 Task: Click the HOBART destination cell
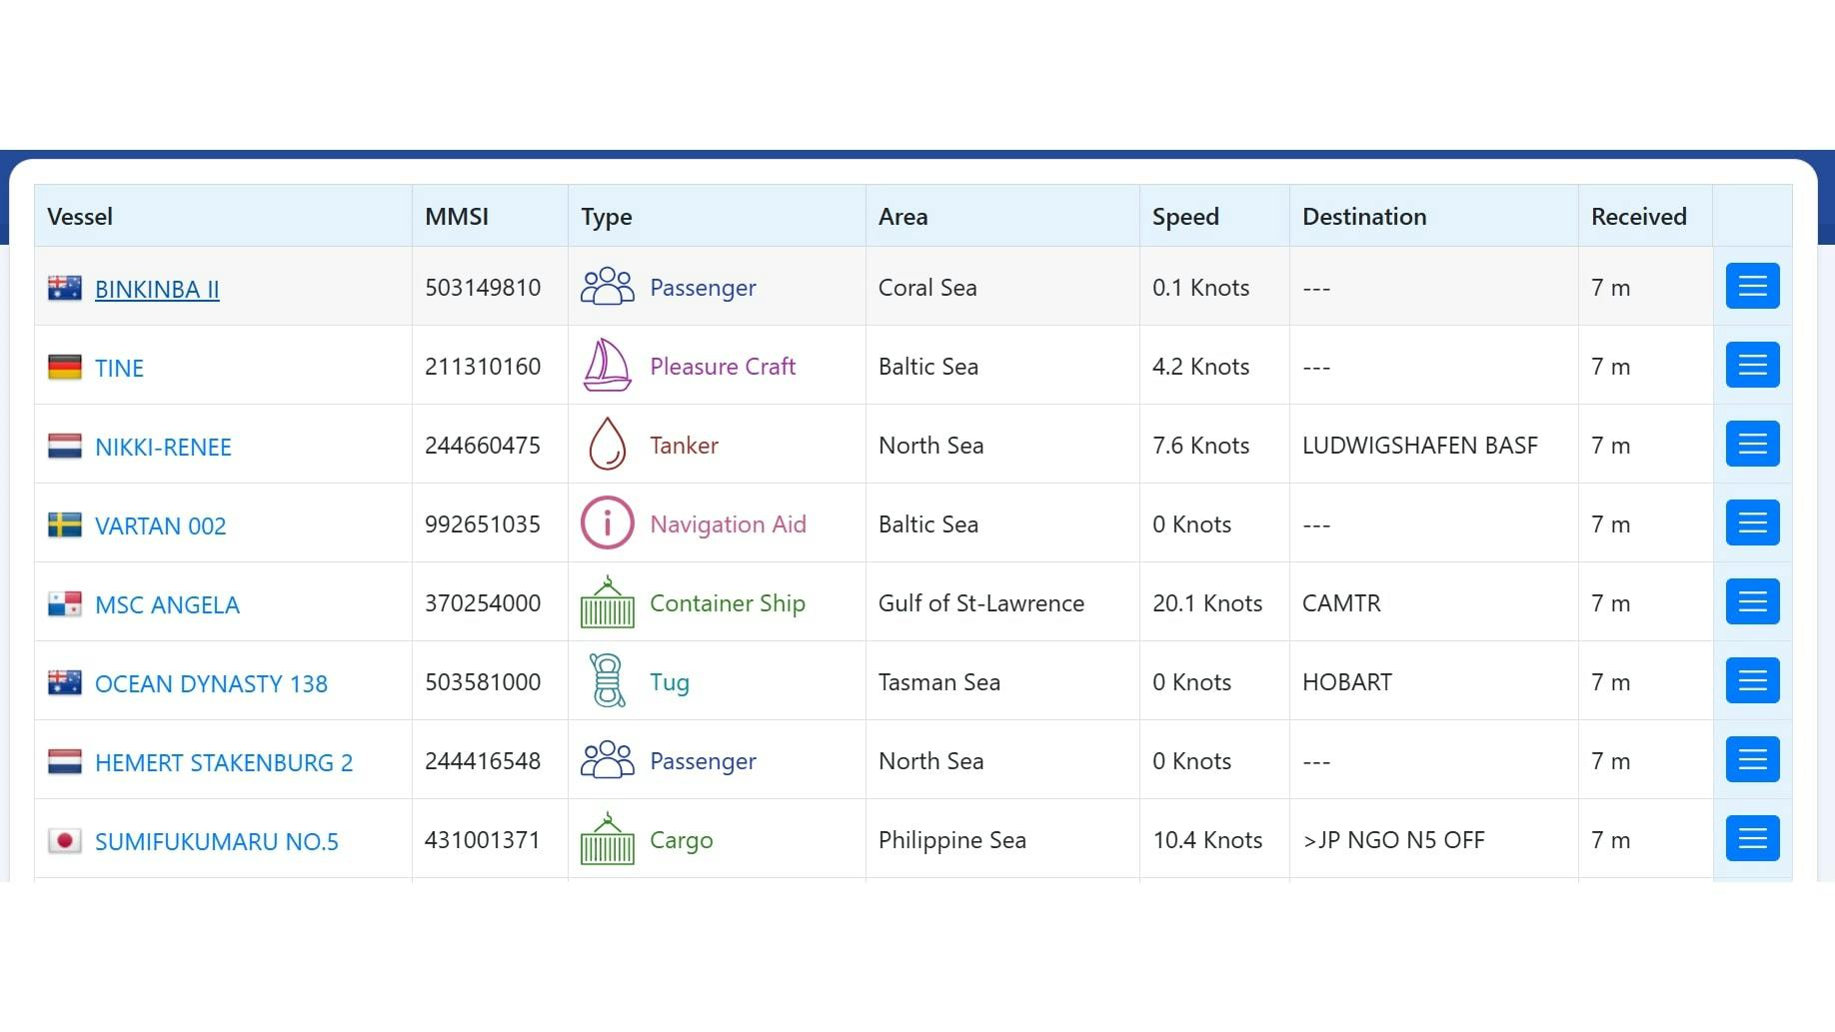click(x=1434, y=681)
